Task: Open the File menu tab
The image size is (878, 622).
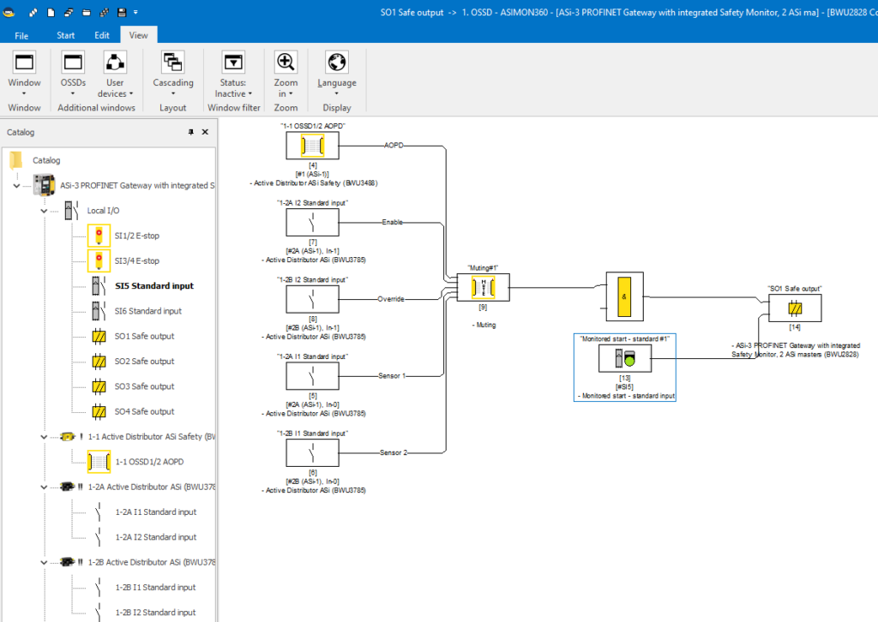Action: pyautogui.click(x=21, y=35)
